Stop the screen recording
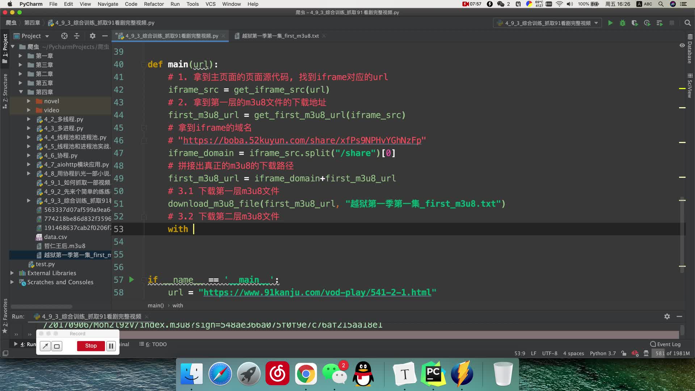 pyautogui.click(x=91, y=346)
